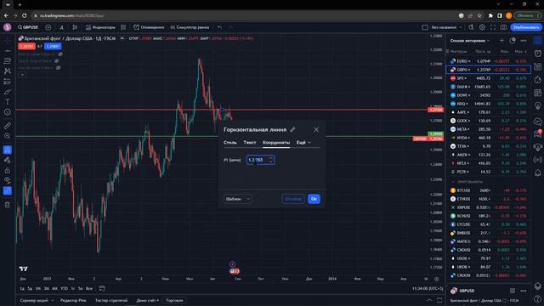Click the red sell price button
Image resolution: width=544 pixels, height=306 pixels.
[26, 46]
